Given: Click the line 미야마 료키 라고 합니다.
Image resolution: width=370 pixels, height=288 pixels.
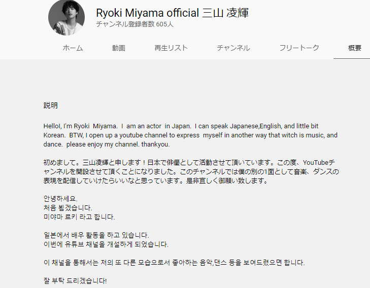Looking at the screenshot, I should [x=79, y=217].
